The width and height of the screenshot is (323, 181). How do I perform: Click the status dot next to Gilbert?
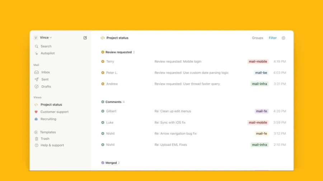pos(103,111)
